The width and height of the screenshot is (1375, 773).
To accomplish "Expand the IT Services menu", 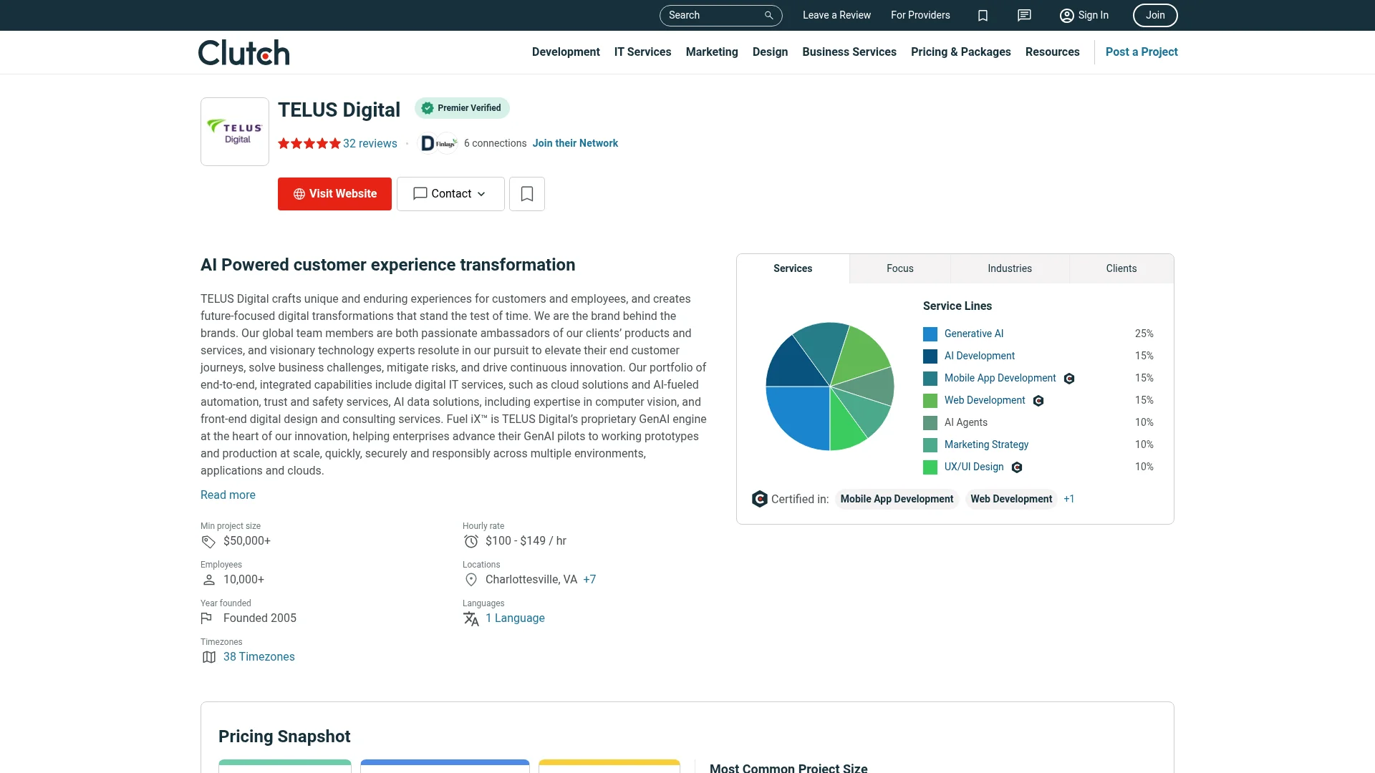I will (642, 52).
